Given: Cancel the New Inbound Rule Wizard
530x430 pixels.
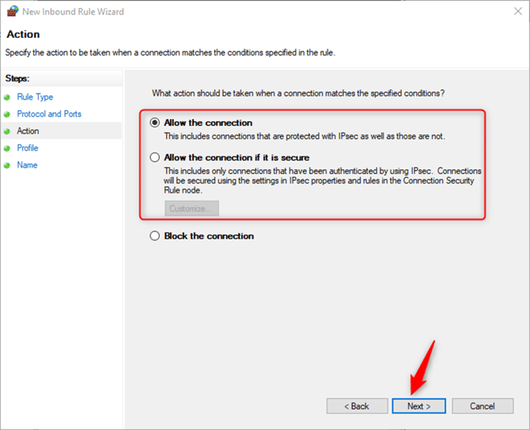Looking at the screenshot, I should (x=482, y=406).
